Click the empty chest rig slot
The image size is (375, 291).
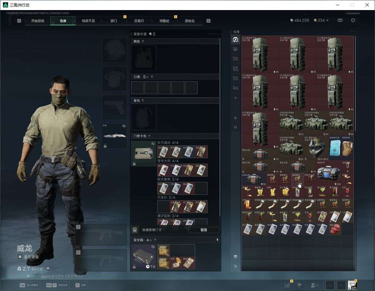(x=144, y=58)
